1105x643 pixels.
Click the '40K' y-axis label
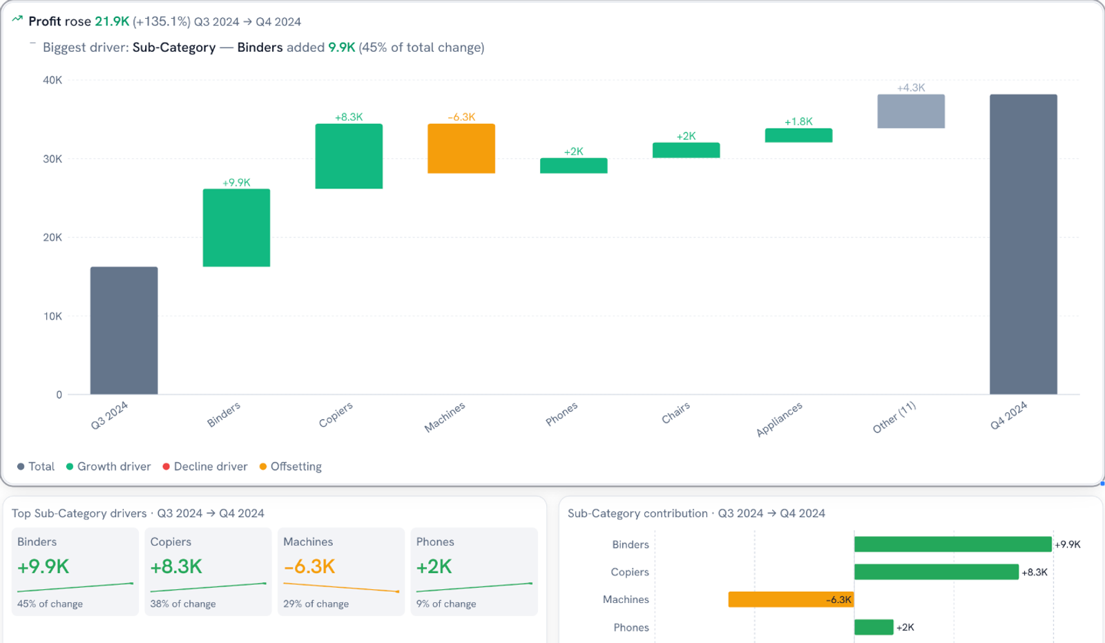pos(52,80)
